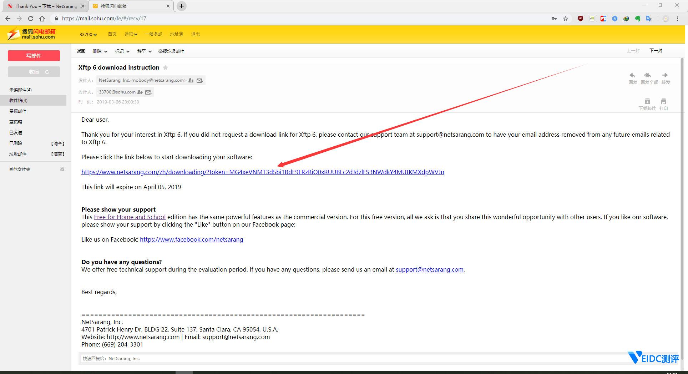
Task: Open the netsarang.com download token link
Action: tap(263, 172)
